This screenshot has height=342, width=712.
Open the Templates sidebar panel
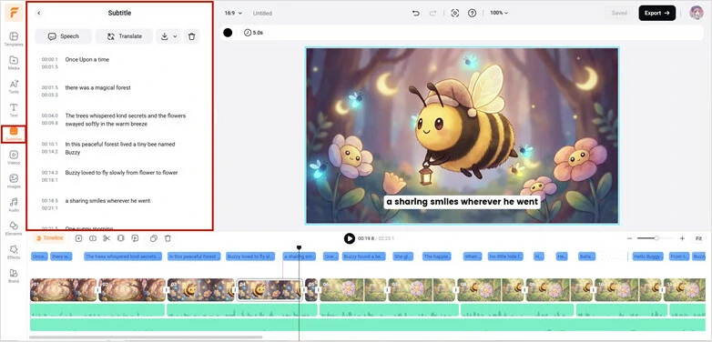coord(14,39)
